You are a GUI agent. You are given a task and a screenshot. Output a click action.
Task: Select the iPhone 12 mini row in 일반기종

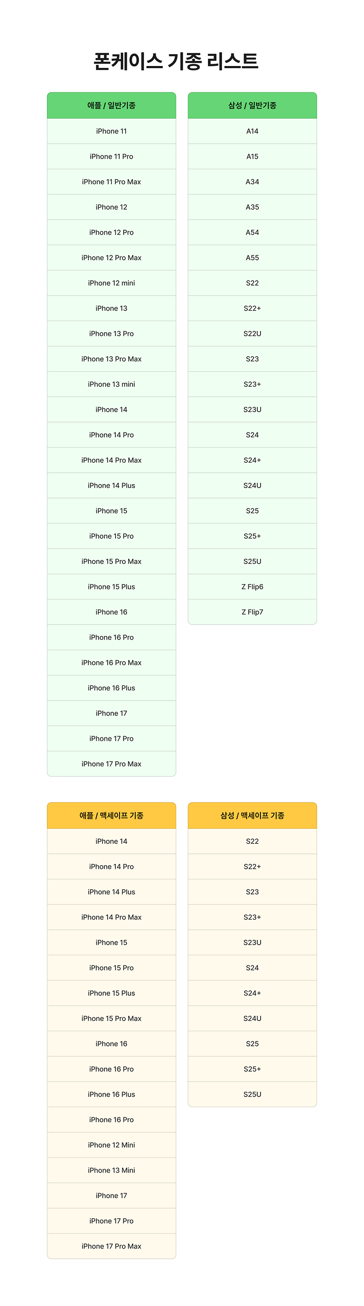[x=111, y=283]
